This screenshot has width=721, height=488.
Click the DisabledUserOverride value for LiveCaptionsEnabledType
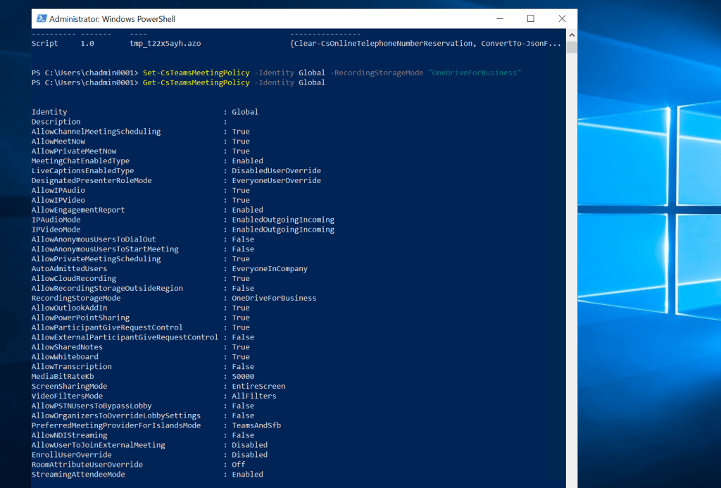point(276,171)
